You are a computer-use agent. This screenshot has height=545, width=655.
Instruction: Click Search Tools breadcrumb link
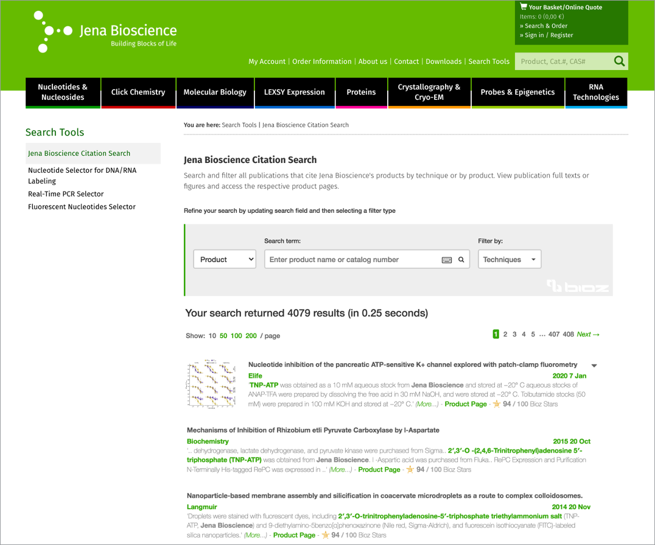coord(239,125)
